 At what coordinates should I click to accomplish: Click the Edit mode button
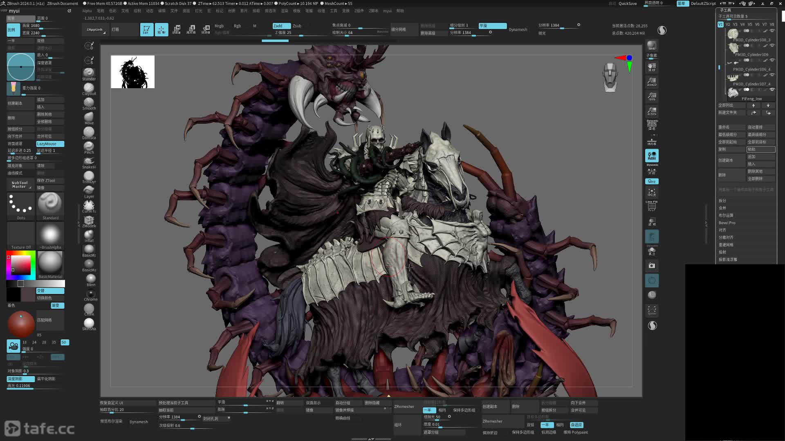146,29
